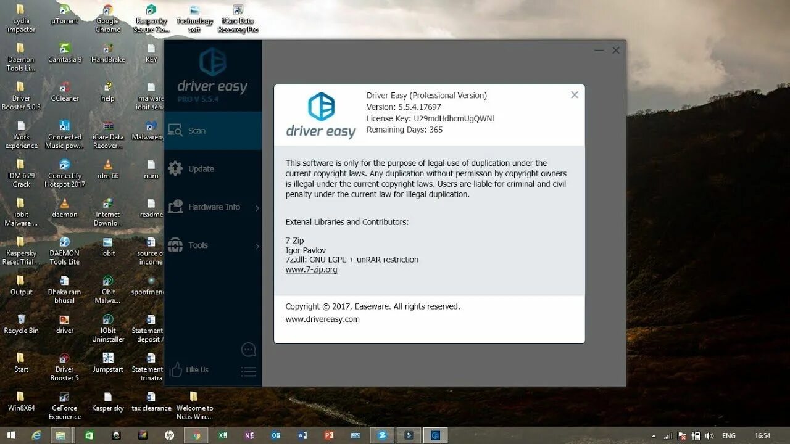The height and width of the screenshot is (444, 790).
Task: Select Scan in Driver Easy sidebar
Action: tap(212, 131)
